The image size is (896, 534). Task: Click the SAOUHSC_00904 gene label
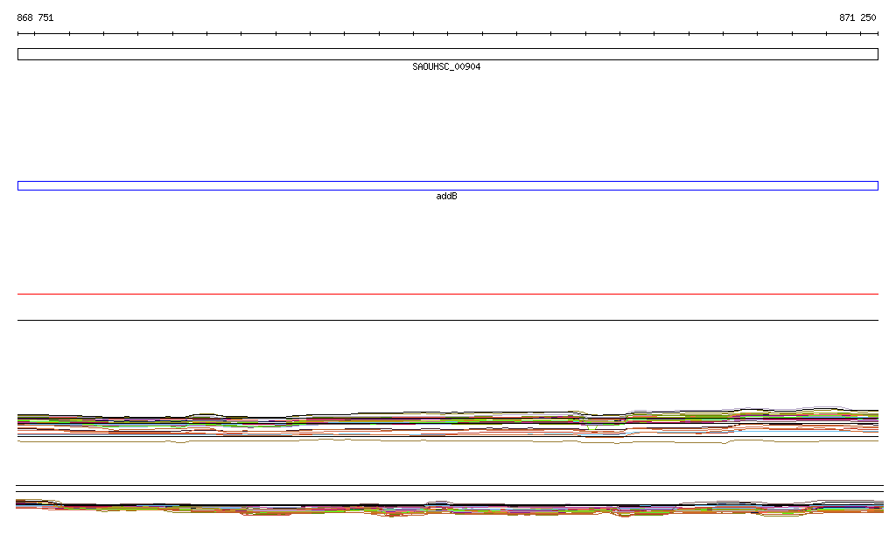(446, 67)
